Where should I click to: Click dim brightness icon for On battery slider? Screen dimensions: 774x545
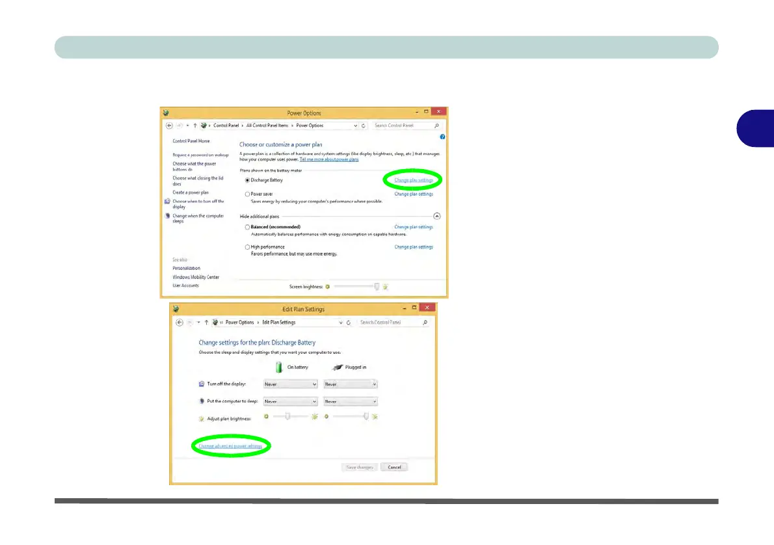(266, 417)
